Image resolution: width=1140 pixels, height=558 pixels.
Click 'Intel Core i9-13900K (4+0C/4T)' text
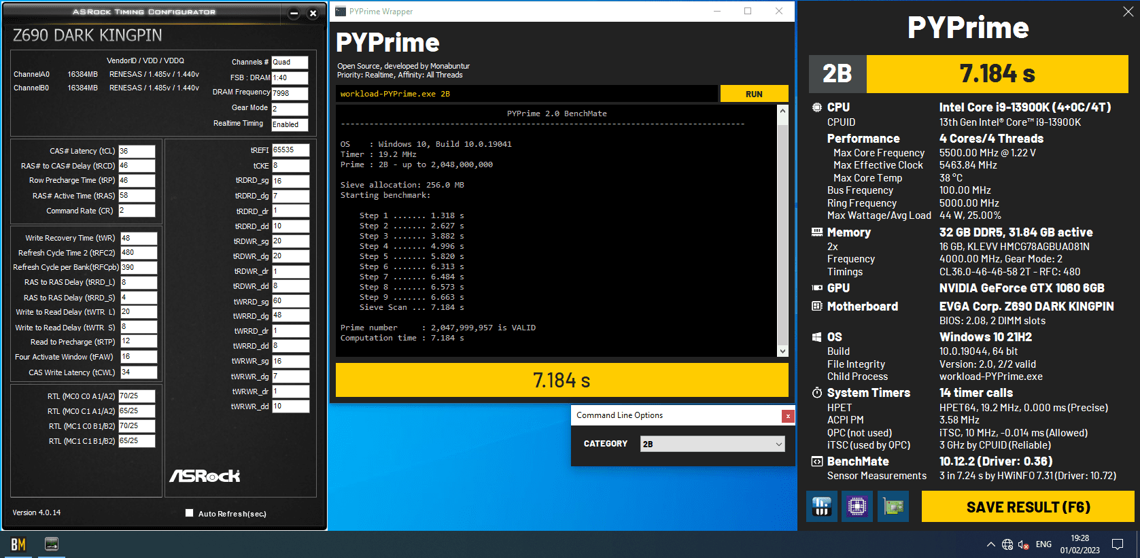click(x=1024, y=107)
